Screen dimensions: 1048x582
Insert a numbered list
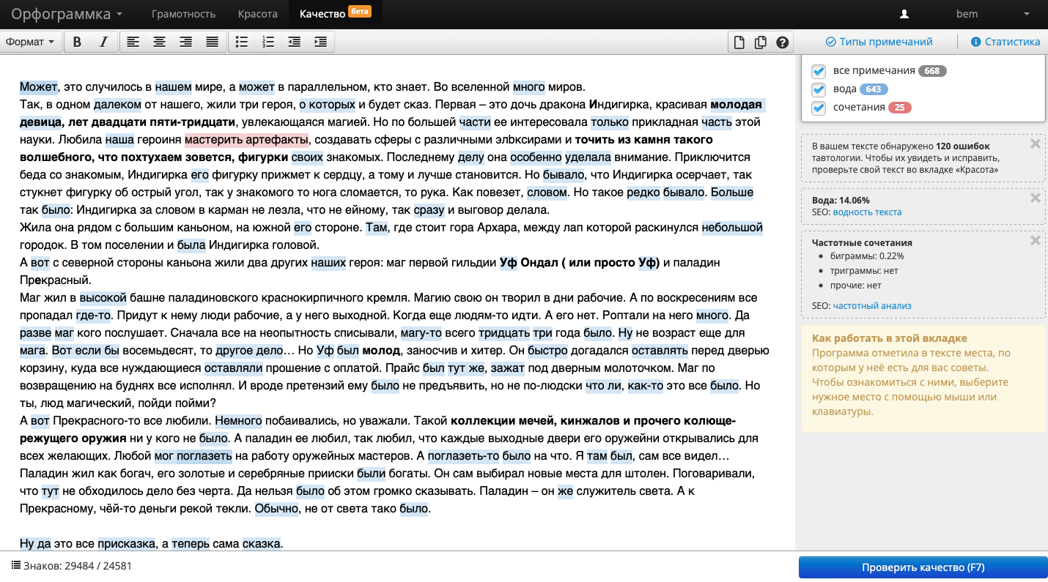(267, 42)
